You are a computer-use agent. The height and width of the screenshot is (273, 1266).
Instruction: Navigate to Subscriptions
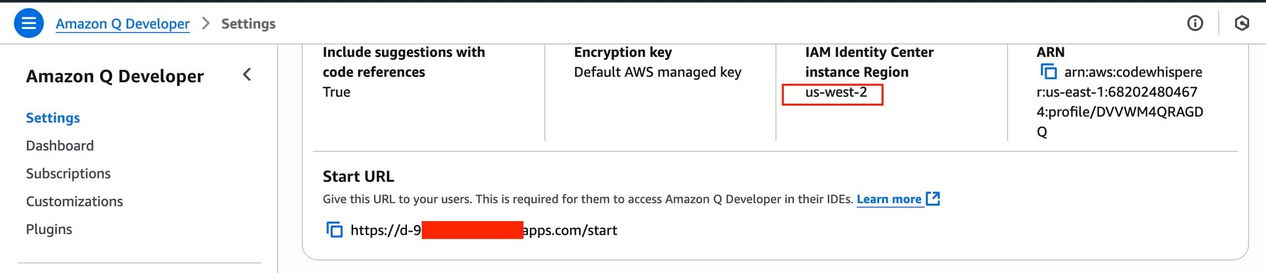point(68,173)
